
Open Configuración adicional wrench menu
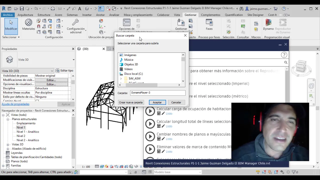(76, 26)
